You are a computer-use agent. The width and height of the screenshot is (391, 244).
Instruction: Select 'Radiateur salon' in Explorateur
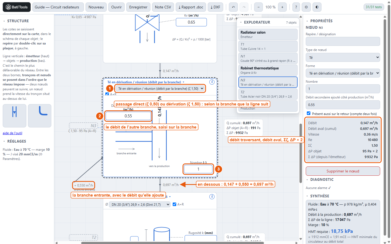pos(268,34)
